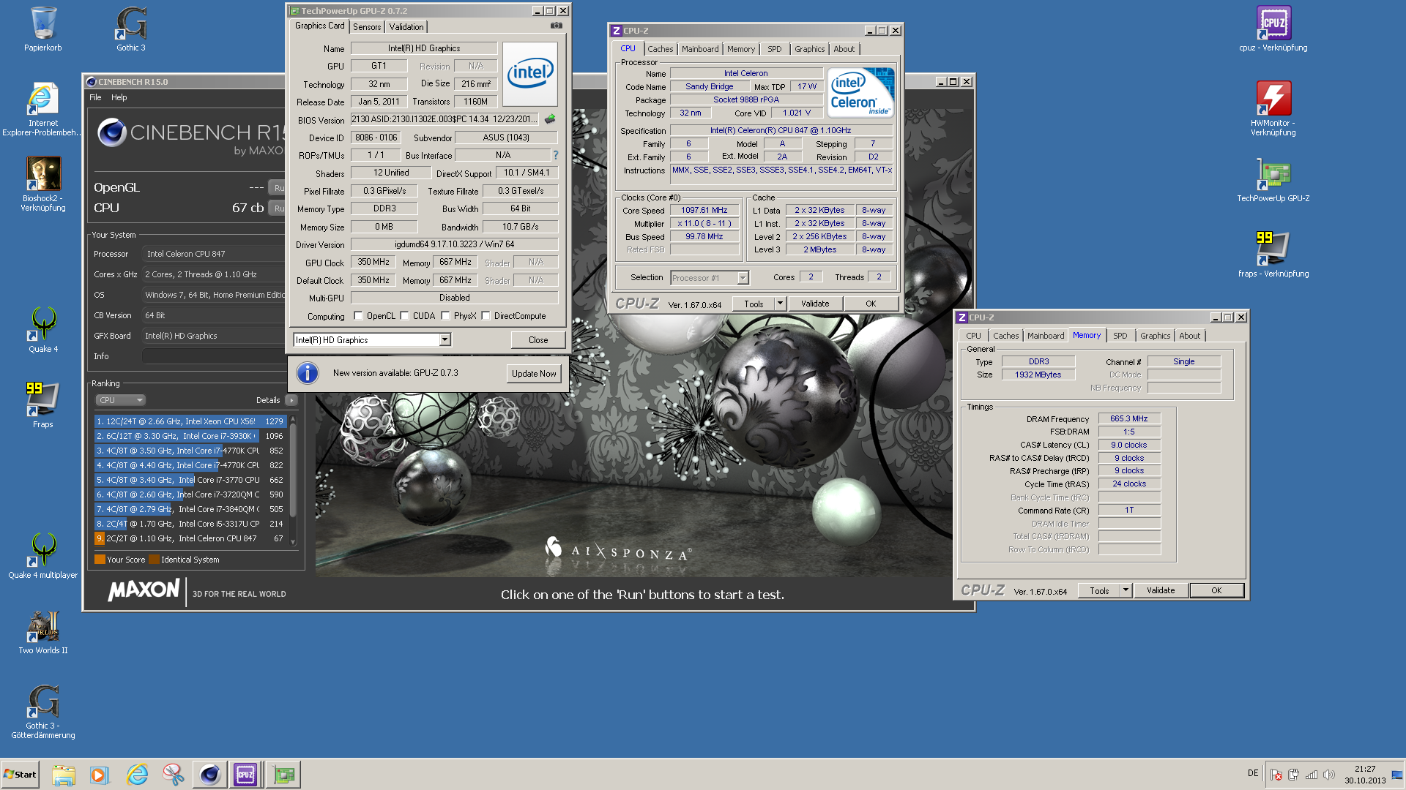Click the Bus Interface question mark icon
1406x790 pixels.
pyautogui.click(x=556, y=155)
